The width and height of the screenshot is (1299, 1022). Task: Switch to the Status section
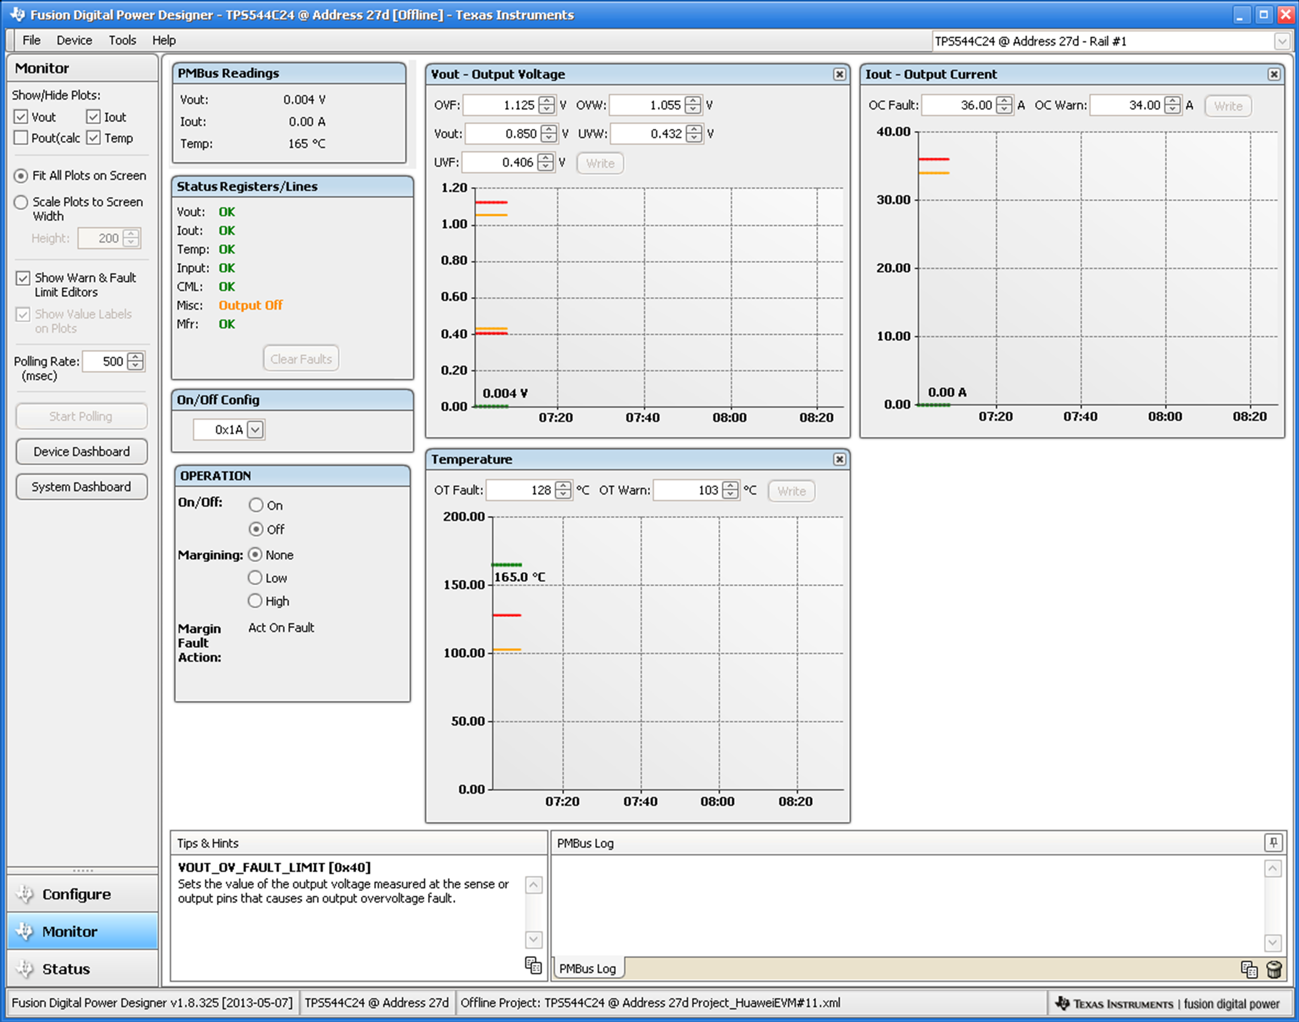82,969
